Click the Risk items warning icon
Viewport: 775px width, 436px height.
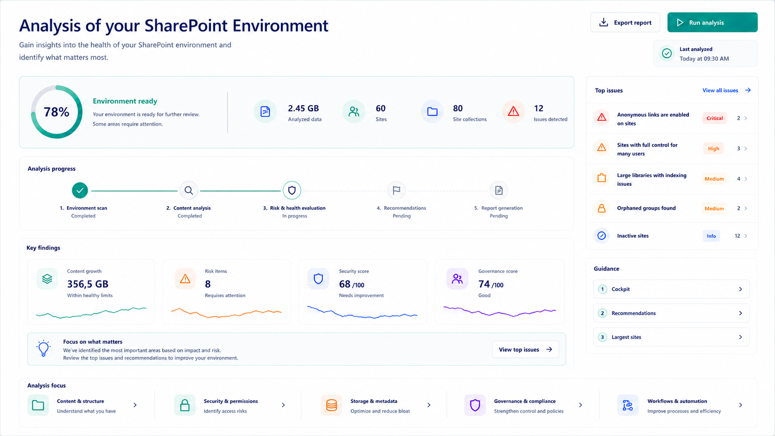pyautogui.click(x=185, y=279)
